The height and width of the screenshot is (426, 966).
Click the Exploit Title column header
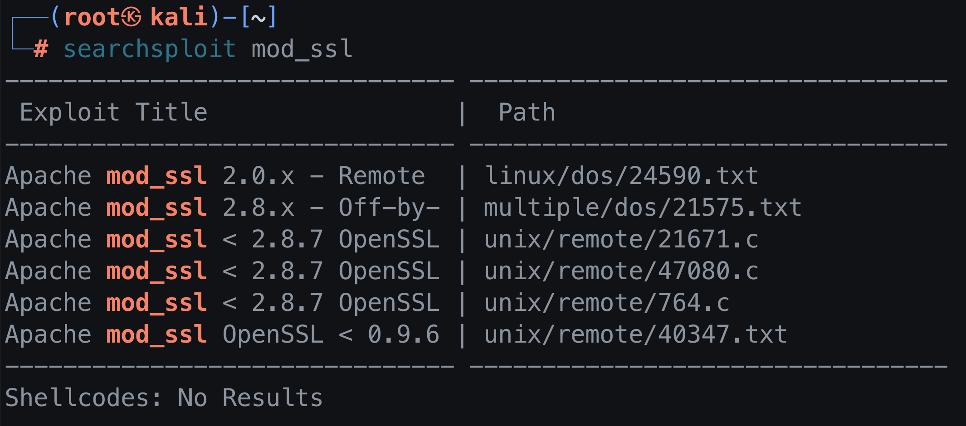pyautogui.click(x=113, y=112)
